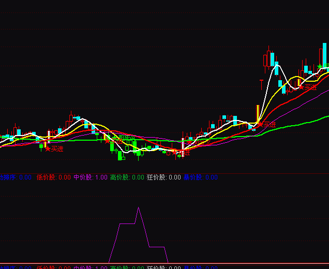
Task: Click the red star 买进 marker at far left
Action: (x=48, y=149)
